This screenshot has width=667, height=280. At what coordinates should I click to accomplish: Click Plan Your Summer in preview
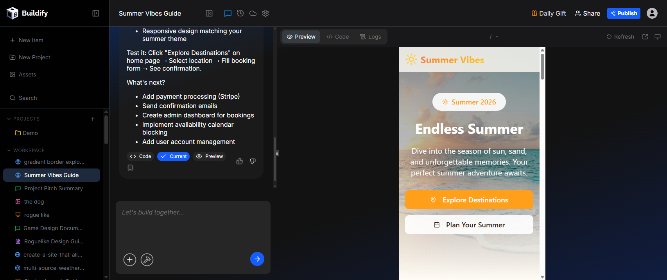tap(469, 225)
